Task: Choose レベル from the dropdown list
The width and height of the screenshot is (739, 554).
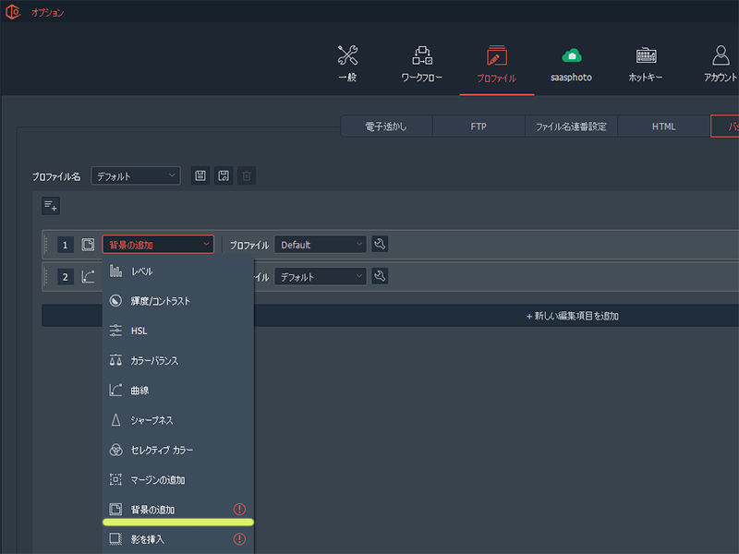Action: coord(142,271)
